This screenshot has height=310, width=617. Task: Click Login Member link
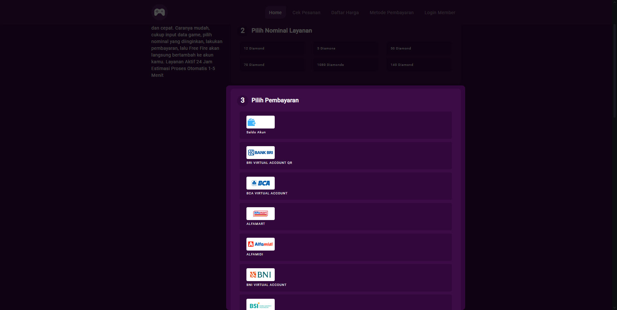click(440, 13)
